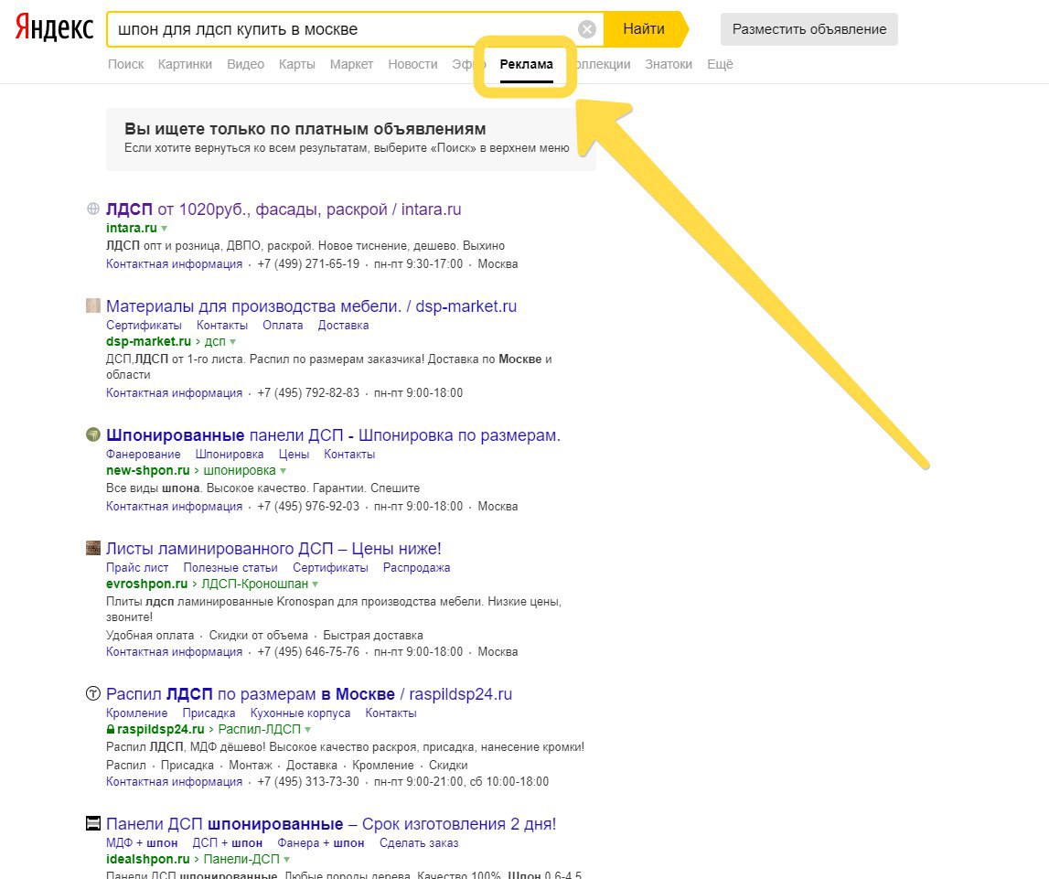Expand the dropdown arrow next to intara.ru
Image resolution: width=1049 pixels, height=879 pixels.
pos(164,229)
